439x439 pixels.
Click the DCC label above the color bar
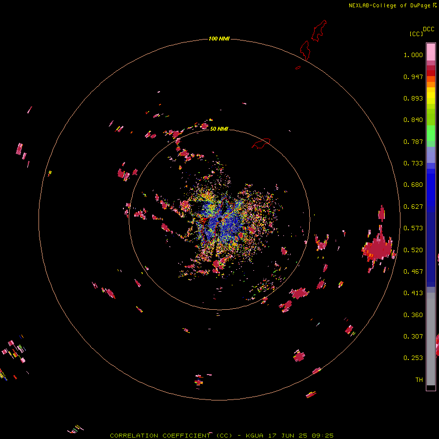pos(428,29)
